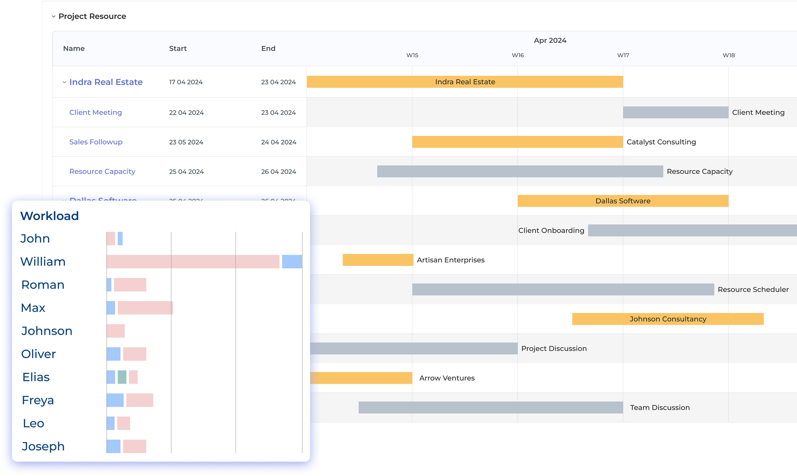Image resolution: width=797 pixels, height=476 pixels.
Task: Click the Dallas Software timeline bar
Action: [x=623, y=201]
